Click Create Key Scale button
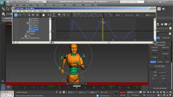This screenshot has width=173, height=97. tap(154, 57)
